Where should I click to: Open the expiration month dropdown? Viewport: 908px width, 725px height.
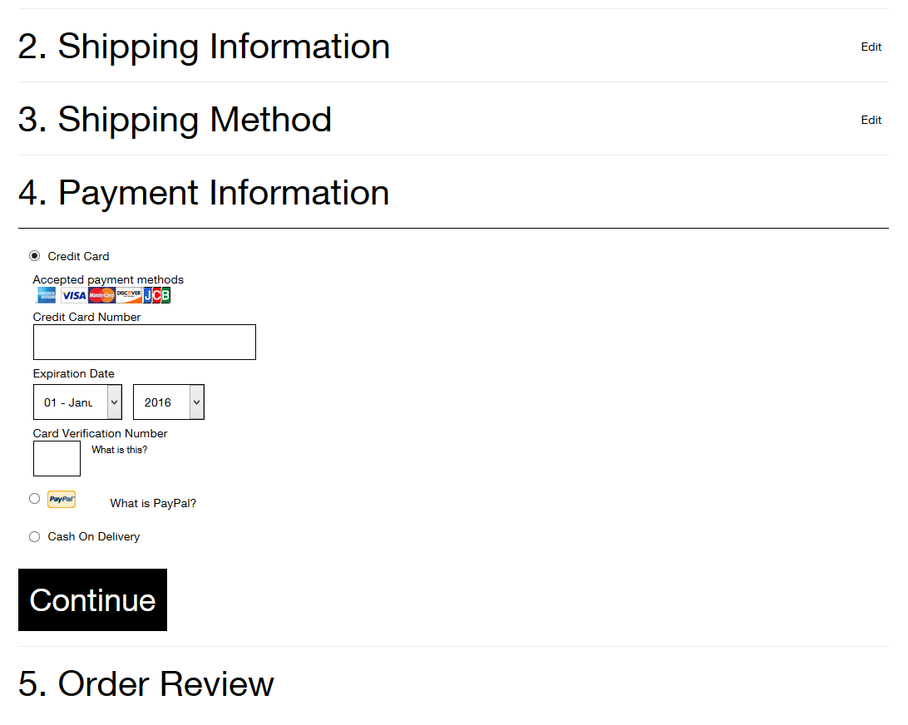77,402
